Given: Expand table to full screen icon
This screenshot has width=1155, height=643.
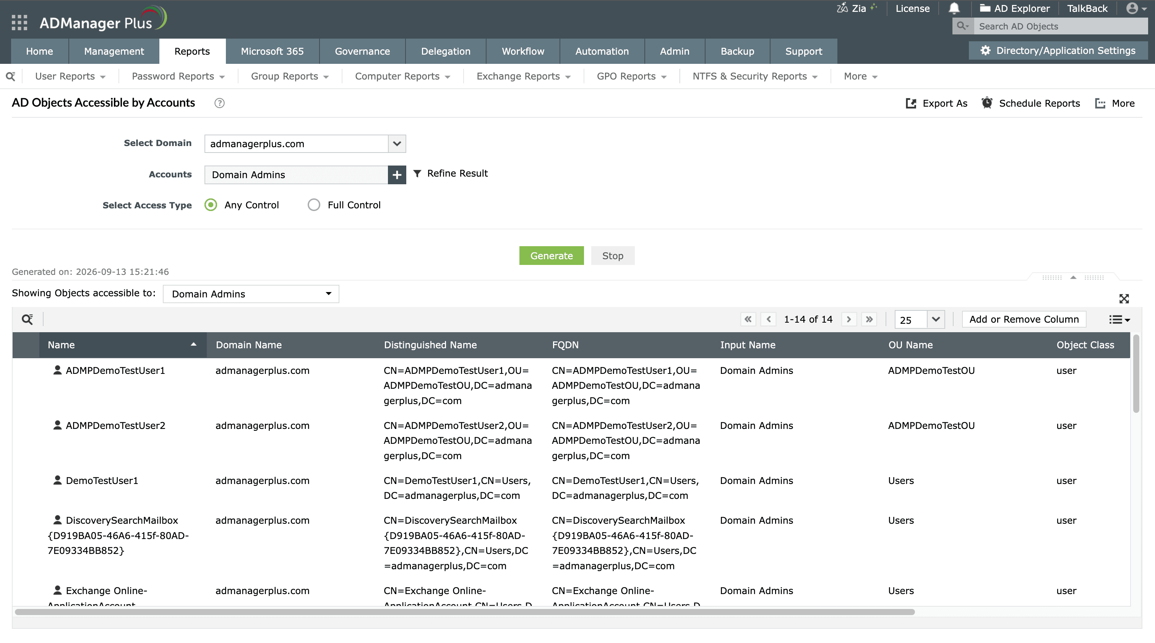Looking at the screenshot, I should tap(1124, 299).
